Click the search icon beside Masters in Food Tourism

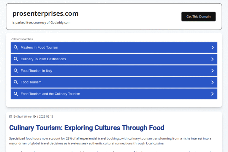16,47
